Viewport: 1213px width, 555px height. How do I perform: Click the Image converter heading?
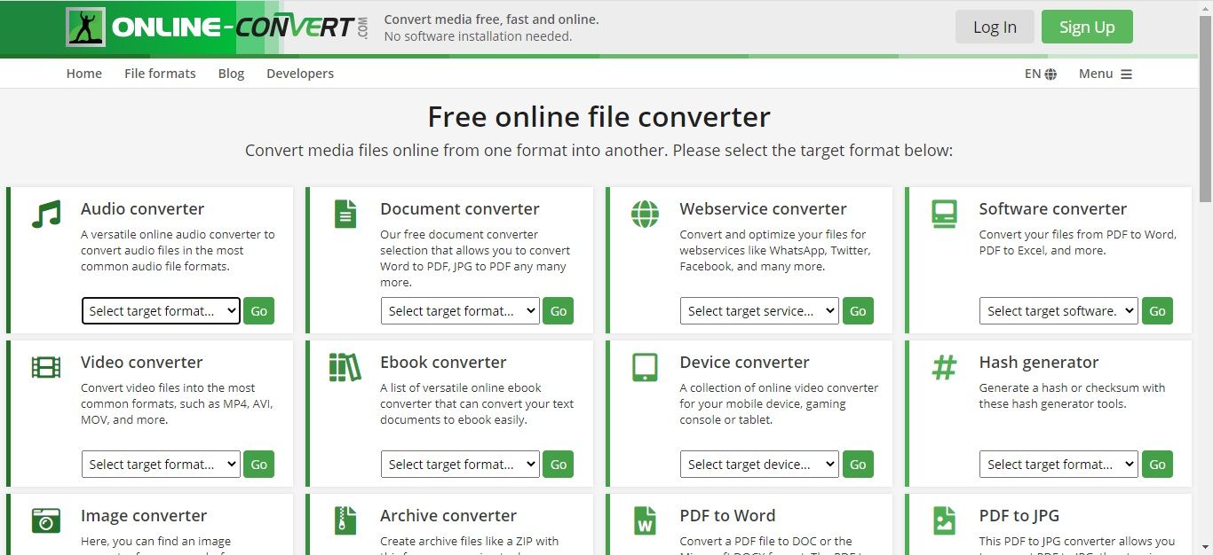[144, 516]
